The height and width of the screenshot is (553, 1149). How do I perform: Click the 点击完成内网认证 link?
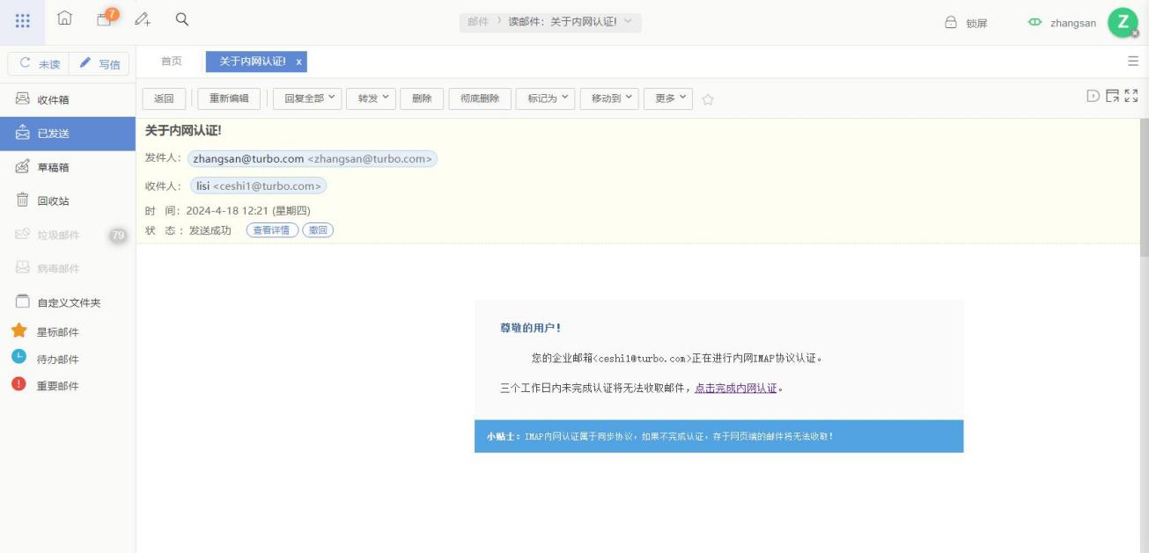[x=735, y=388]
